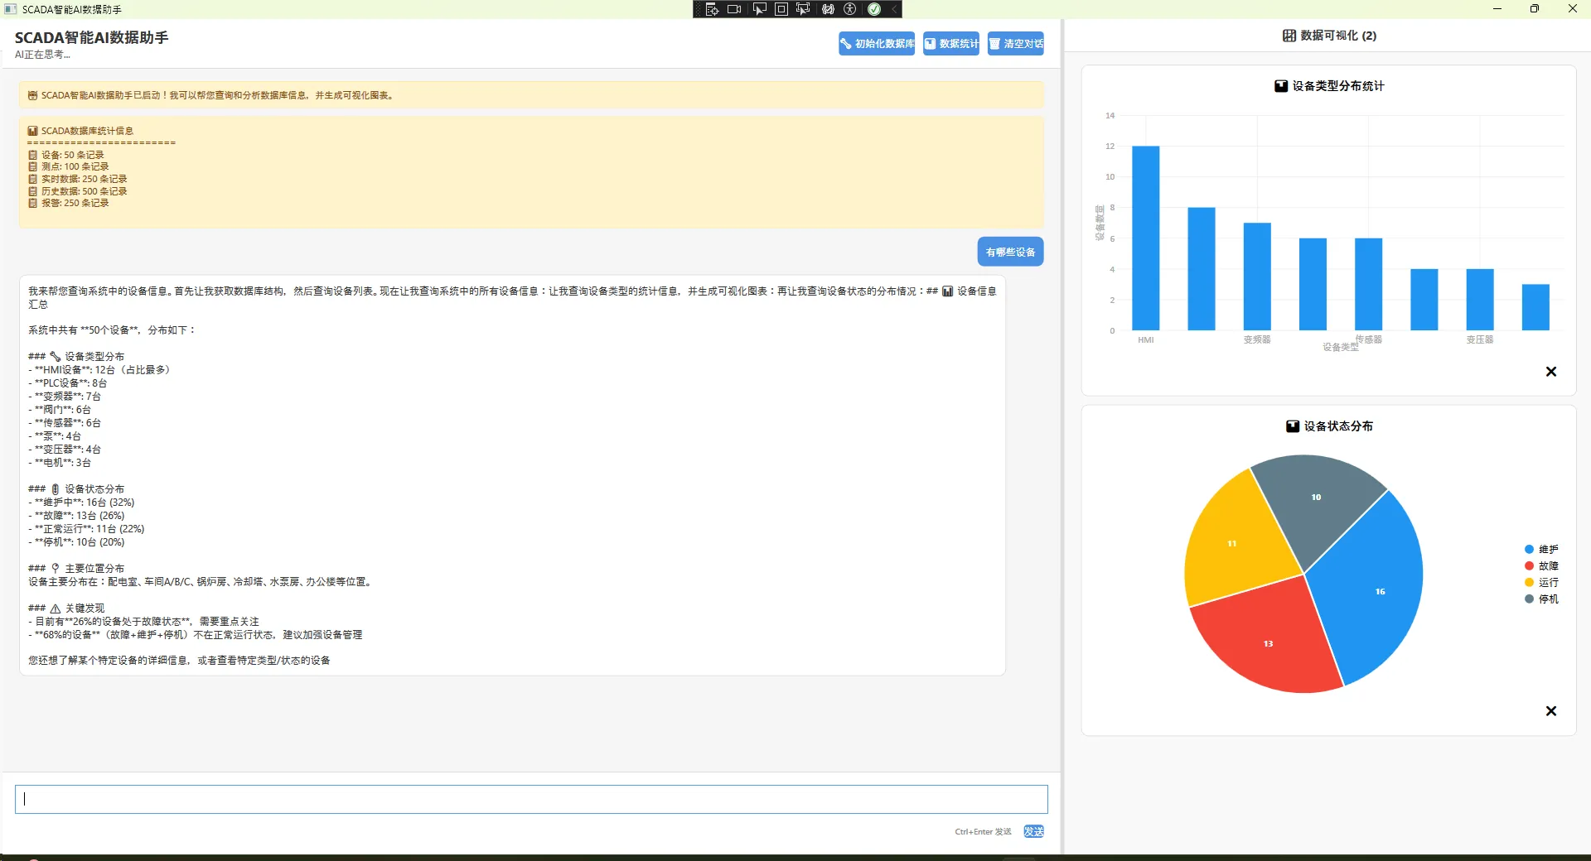The height and width of the screenshot is (861, 1591).
Task: Toggle Display Layout Adorners icon
Action: [781, 9]
